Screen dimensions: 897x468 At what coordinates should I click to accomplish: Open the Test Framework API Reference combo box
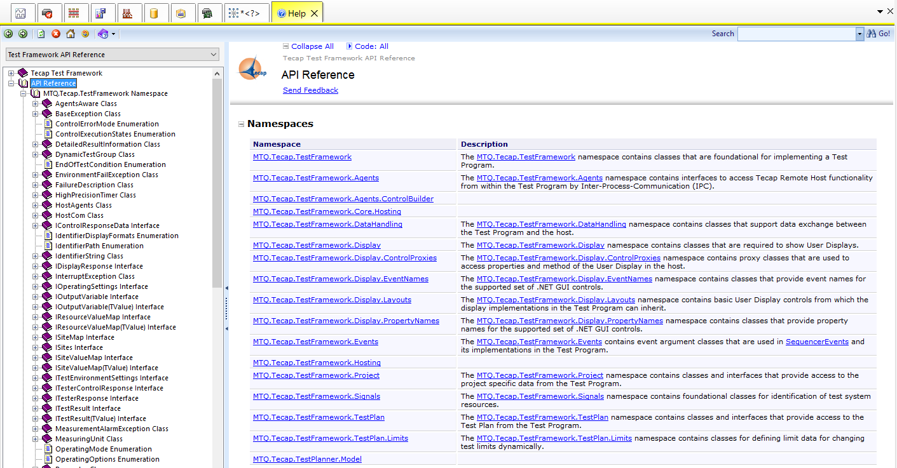(113, 55)
